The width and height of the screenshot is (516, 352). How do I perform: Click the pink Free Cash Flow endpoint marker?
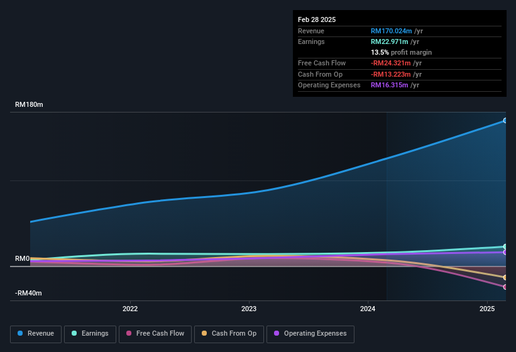(x=505, y=287)
